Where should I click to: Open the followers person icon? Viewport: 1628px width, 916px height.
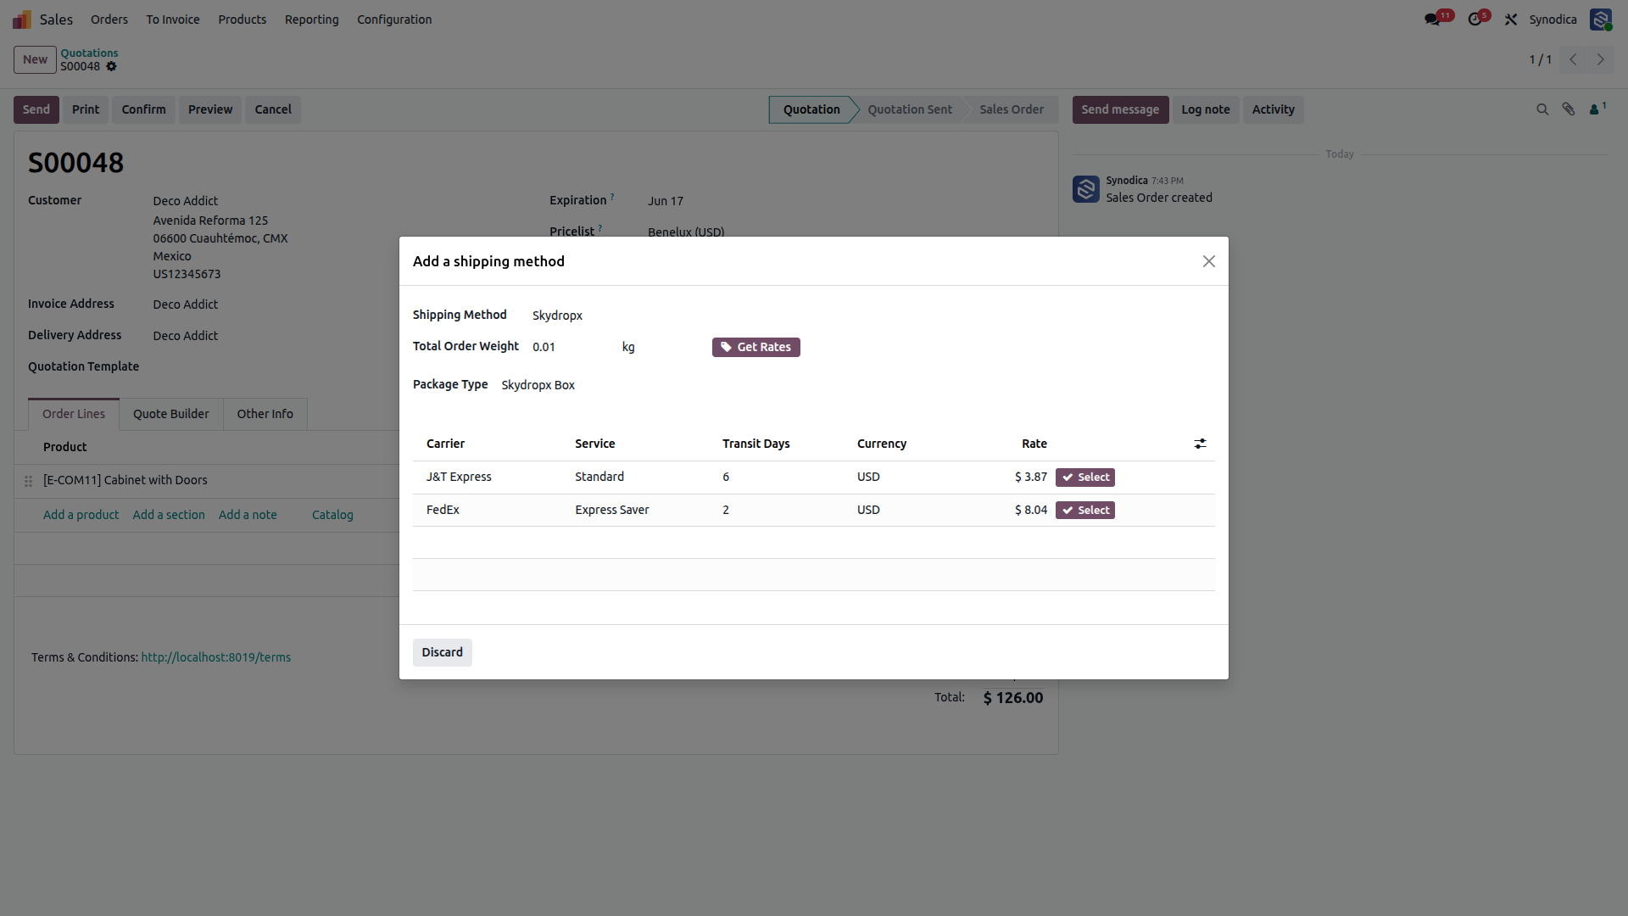pos(1597,109)
